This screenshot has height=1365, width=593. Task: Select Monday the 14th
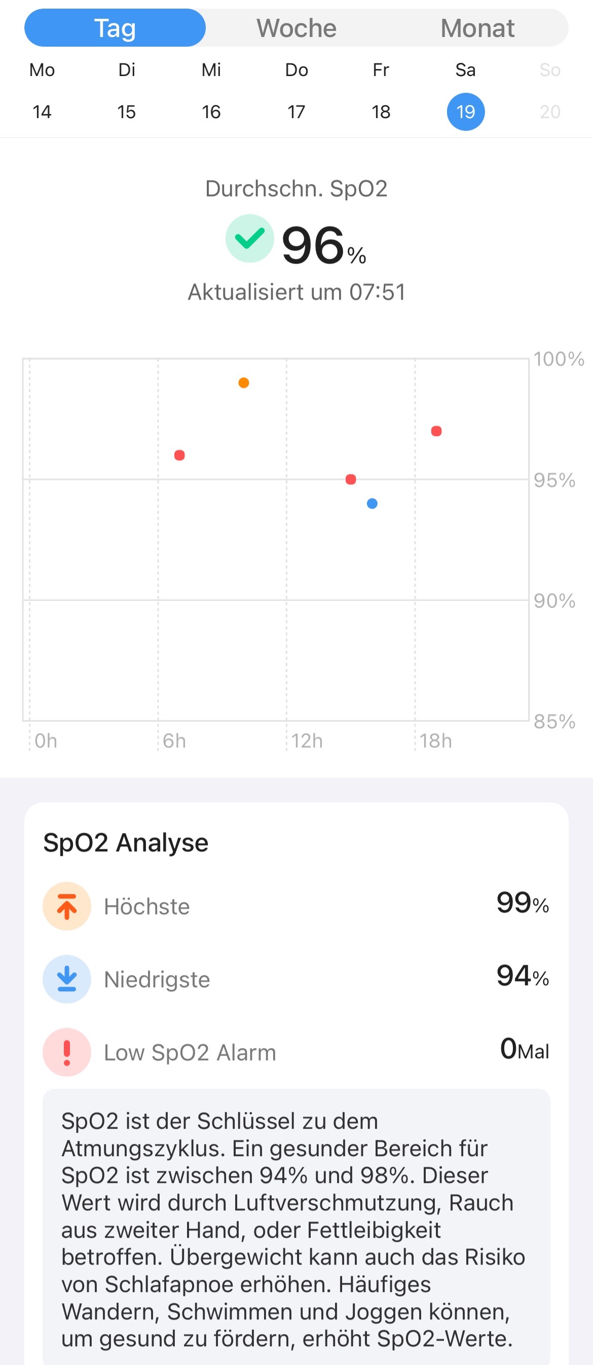tap(42, 111)
